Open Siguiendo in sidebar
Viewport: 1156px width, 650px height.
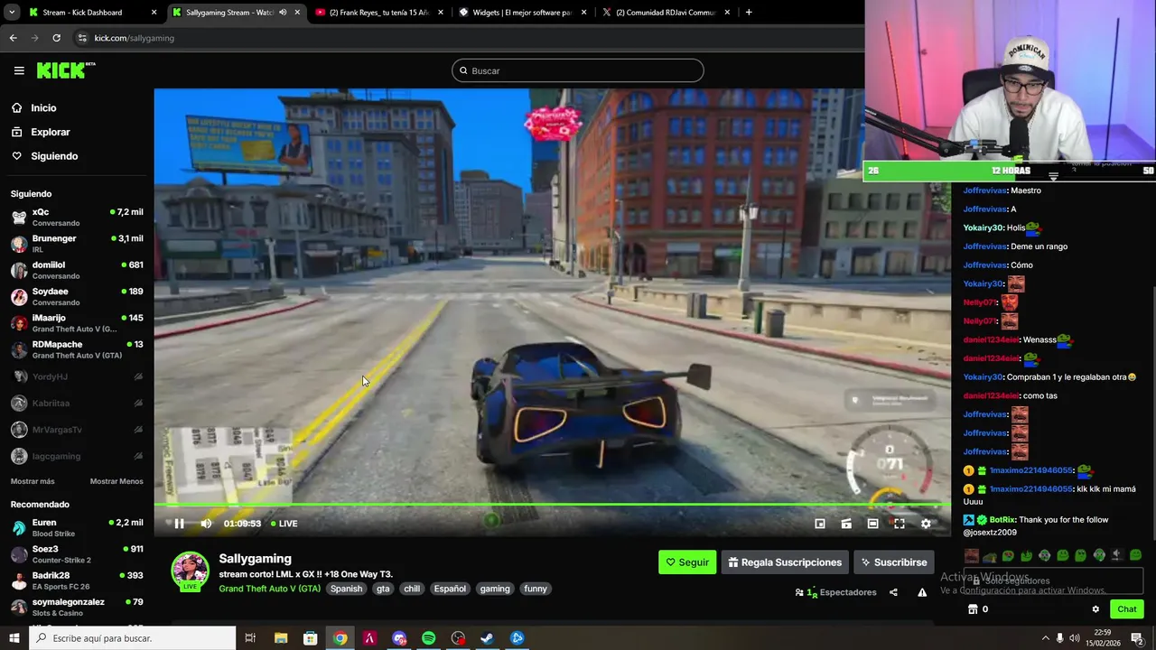[54, 156]
